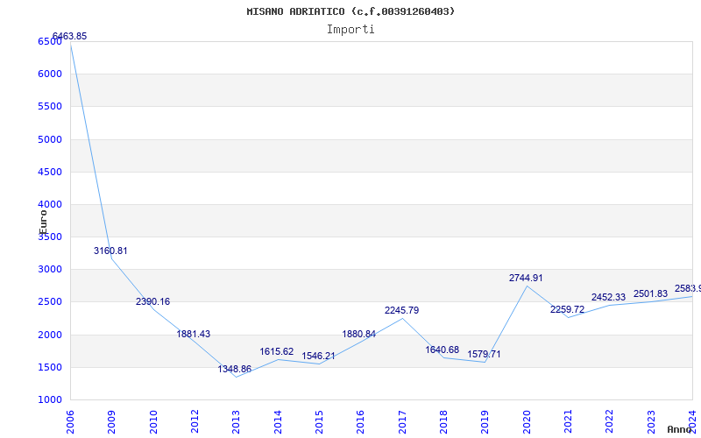Image resolution: width=701 pixels, height=438 pixels.
Task: Click x-axis year 2014
Action: point(278,422)
